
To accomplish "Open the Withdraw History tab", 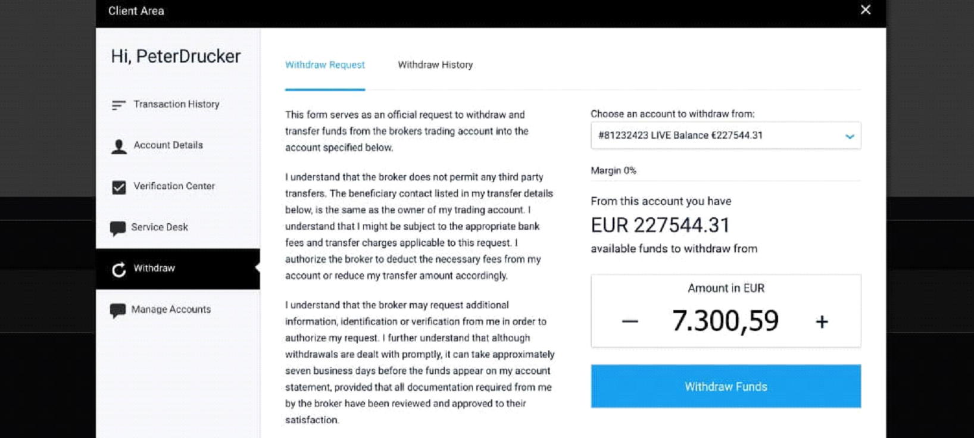I will 435,65.
